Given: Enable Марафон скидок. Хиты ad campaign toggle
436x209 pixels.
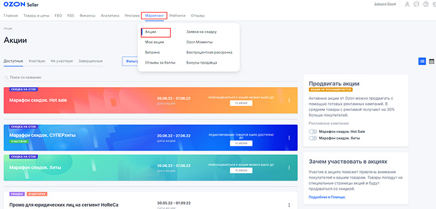Looking at the screenshot, I should (313, 138).
